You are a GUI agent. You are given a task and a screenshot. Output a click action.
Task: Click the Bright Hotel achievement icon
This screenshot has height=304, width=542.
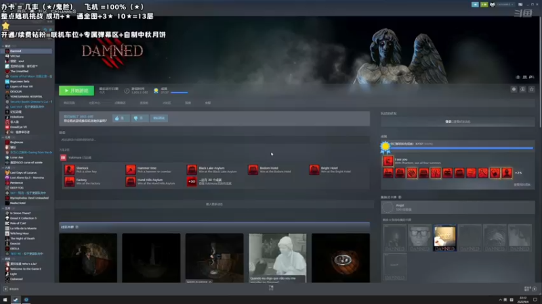[x=314, y=170]
